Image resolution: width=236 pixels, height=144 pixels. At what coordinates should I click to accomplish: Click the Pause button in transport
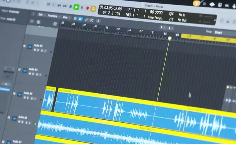click(x=82, y=8)
